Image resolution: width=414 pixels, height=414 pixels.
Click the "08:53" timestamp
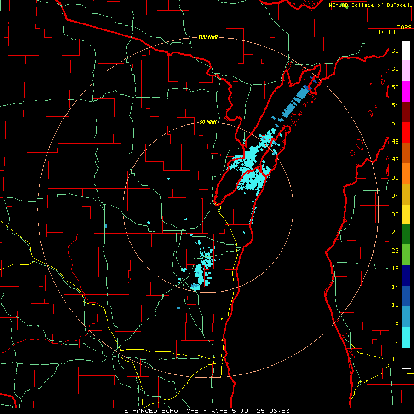(279, 411)
